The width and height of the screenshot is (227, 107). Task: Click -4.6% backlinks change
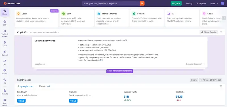[178, 100]
